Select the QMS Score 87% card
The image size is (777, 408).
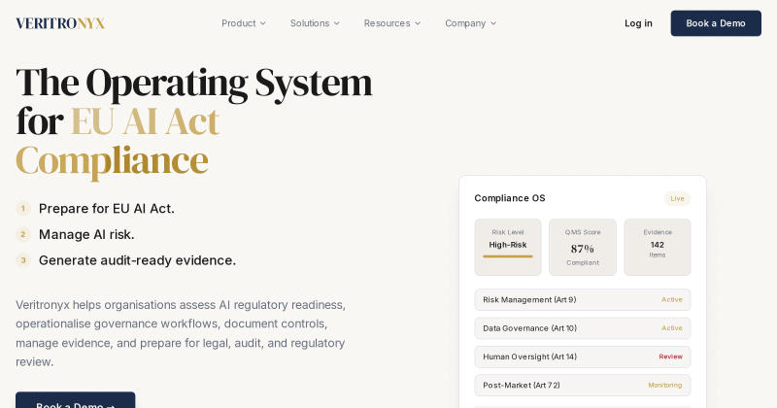click(x=582, y=247)
